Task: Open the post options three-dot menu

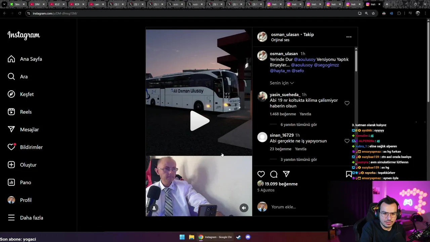Action: tap(349, 37)
